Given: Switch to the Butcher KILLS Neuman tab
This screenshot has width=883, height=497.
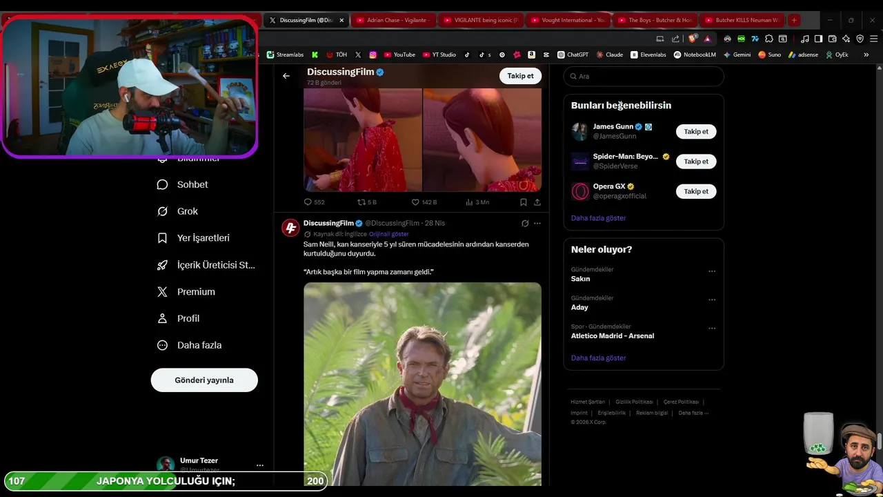Looking at the screenshot, I should (742, 20).
